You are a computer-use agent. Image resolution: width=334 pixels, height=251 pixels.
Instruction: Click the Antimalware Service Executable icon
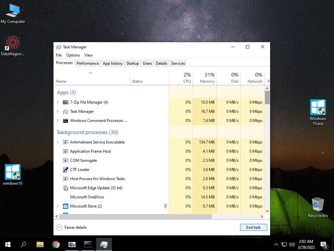coord(65,142)
